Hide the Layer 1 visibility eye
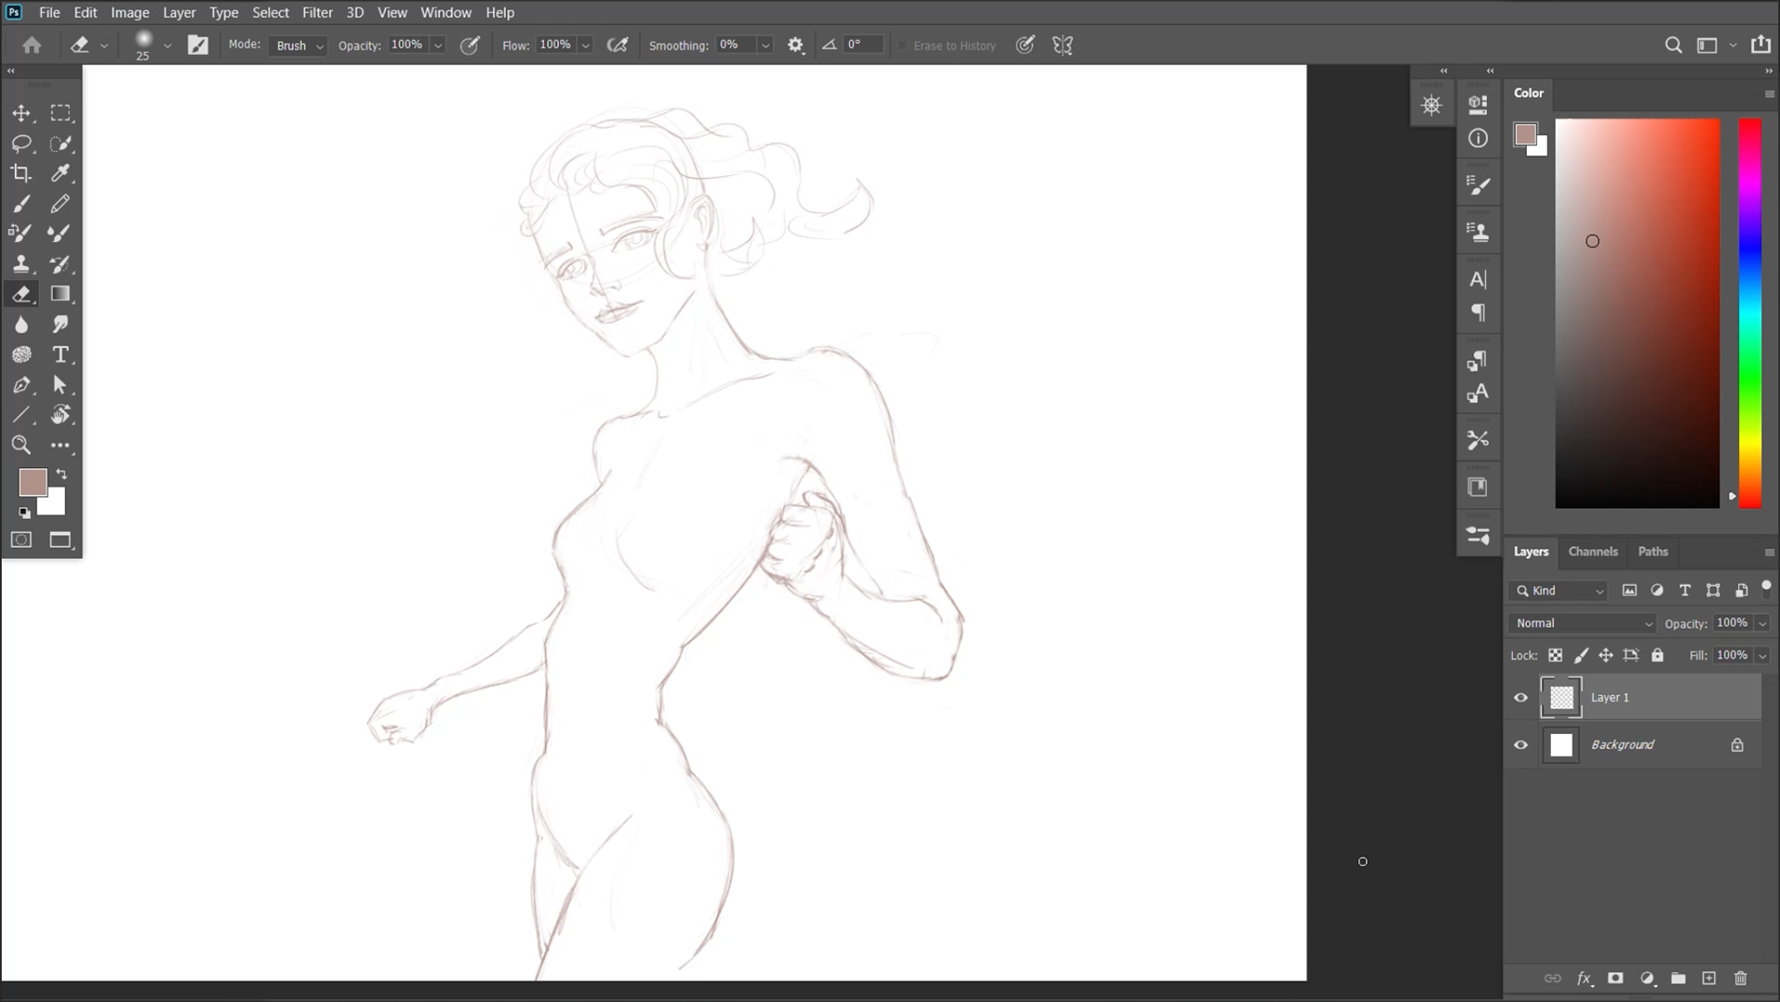 [1520, 698]
